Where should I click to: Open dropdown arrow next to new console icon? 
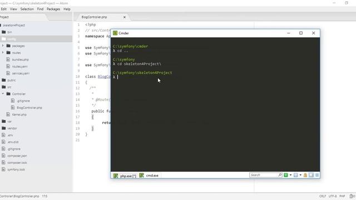(x=290, y=175)
